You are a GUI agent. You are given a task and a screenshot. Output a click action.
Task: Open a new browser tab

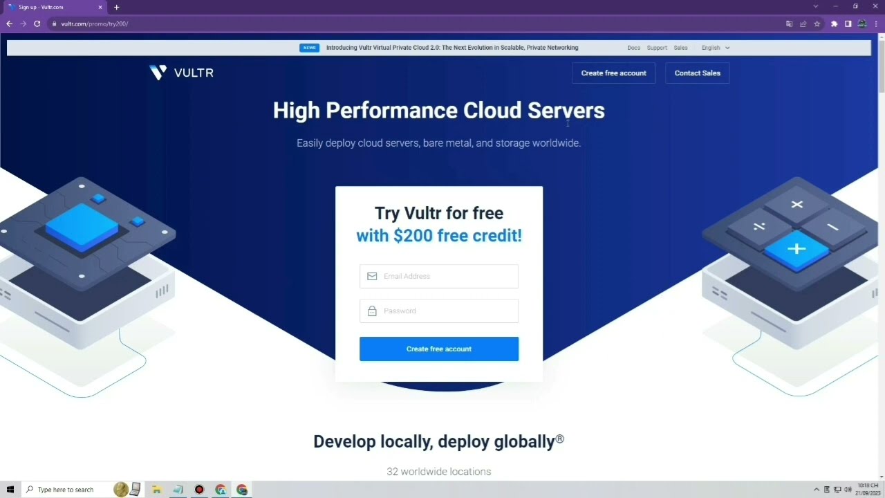point(116,7)
